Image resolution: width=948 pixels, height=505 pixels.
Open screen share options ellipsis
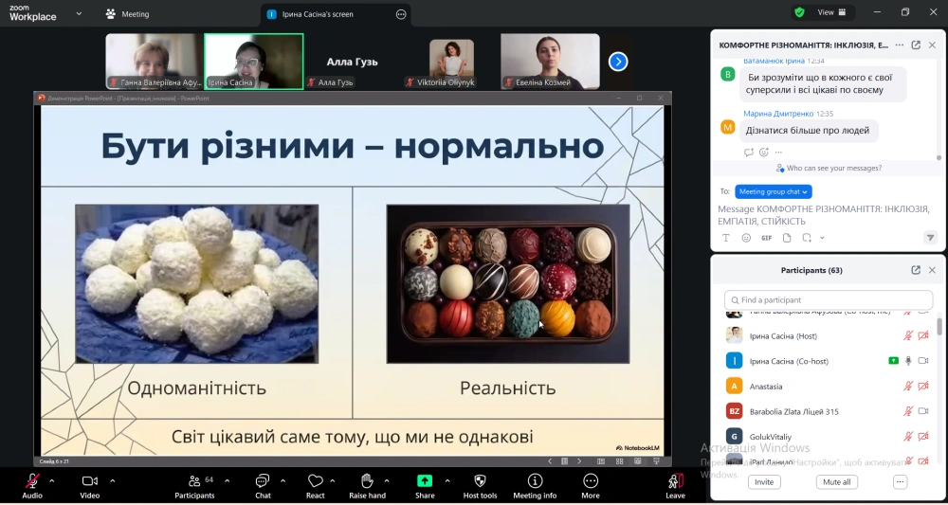(401, 14)
